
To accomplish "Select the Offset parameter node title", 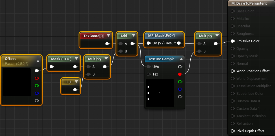I will pos(10,59).
